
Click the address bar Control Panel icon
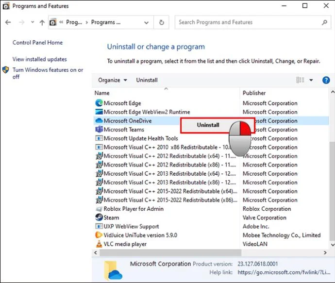click(53, 22)
